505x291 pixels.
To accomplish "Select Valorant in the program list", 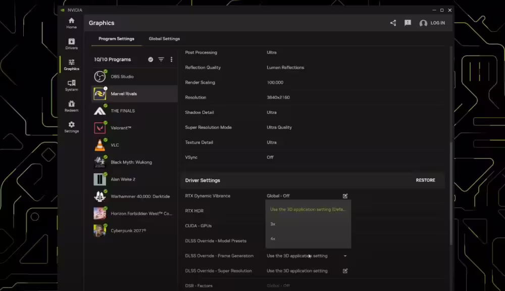I will (135, 128).
